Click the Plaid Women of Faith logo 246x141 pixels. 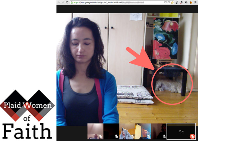27,115
